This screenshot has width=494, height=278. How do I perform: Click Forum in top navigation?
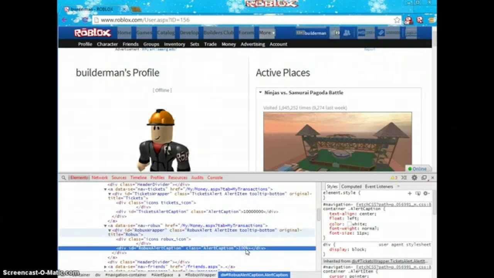click(x=246, y=33)
